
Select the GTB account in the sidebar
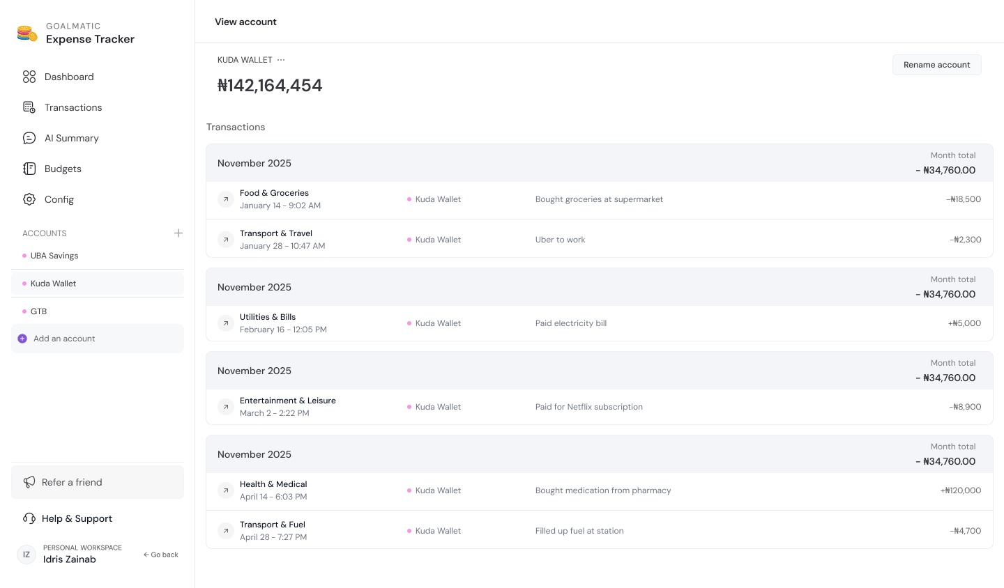coord(38,311)
